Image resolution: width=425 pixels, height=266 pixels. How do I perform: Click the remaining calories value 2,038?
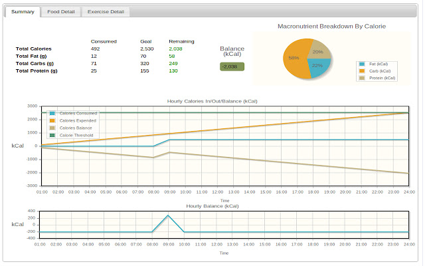tap(175, 49)
